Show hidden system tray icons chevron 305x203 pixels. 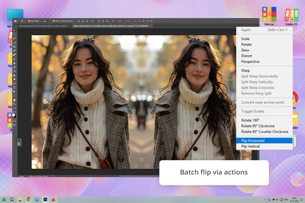pos(265,199)
